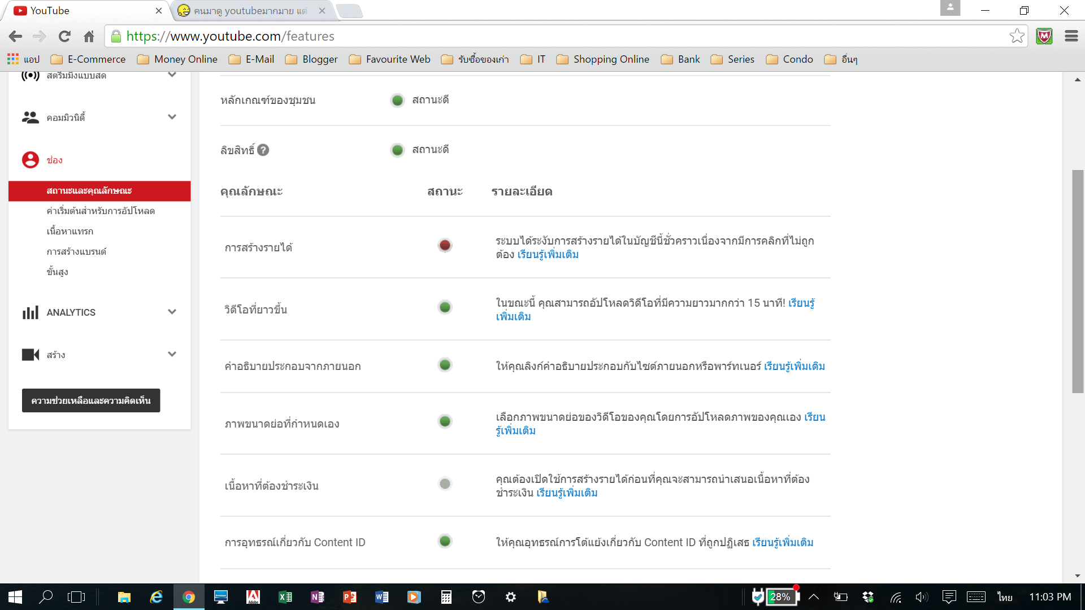Viewport: 1085px width, 610px height.
Task: Click the Create video camera icon
Action: pyautogui.click(x=30, y=355)
